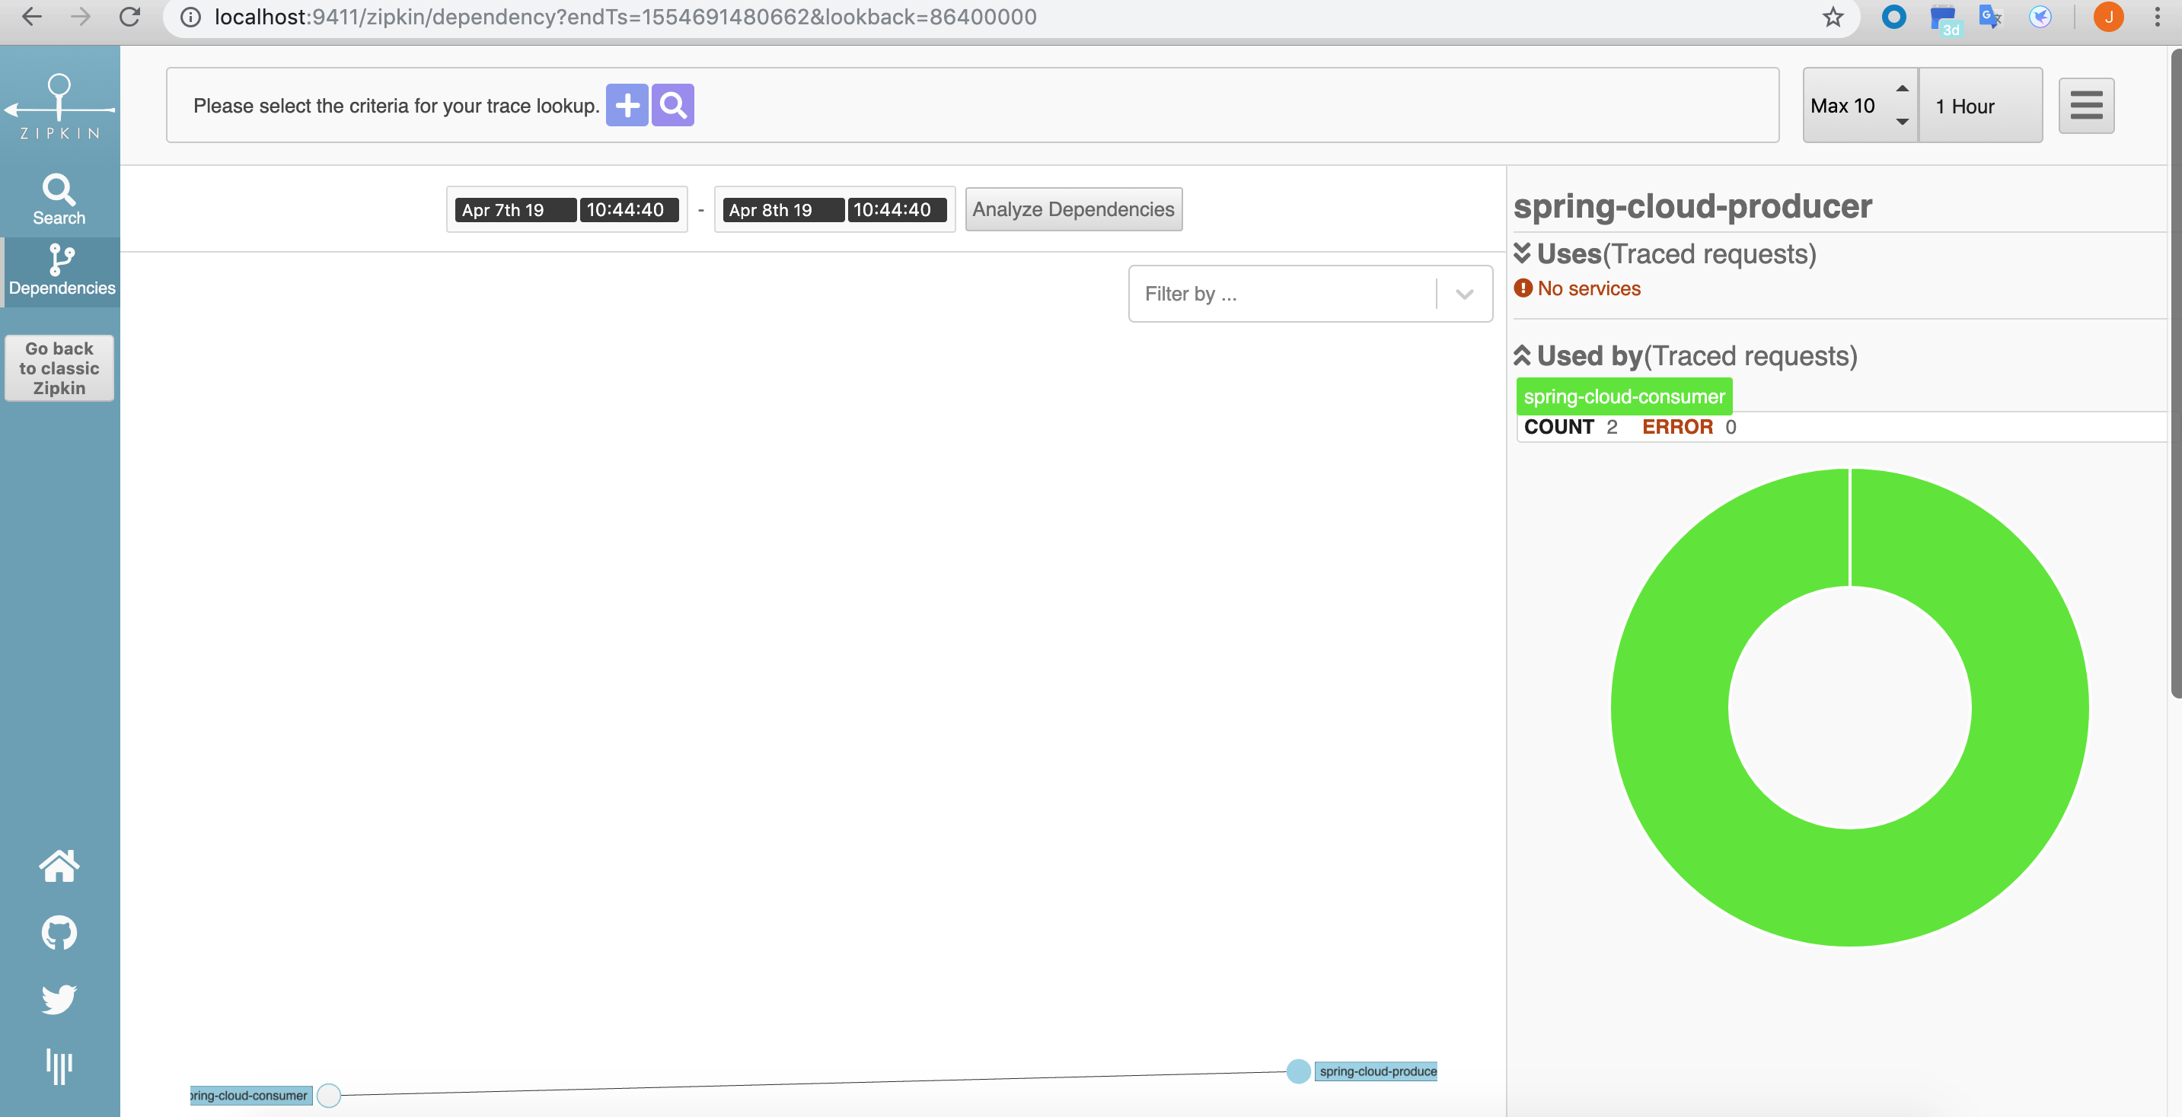This screenshot has width=2182, height=1117.
Task: Open the bird extension icon in toolbar
Action: point(2040,17)
